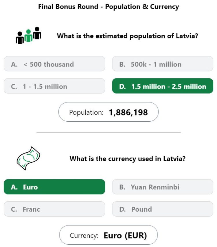Click the Final Bonus Round heading

[108, 7]
